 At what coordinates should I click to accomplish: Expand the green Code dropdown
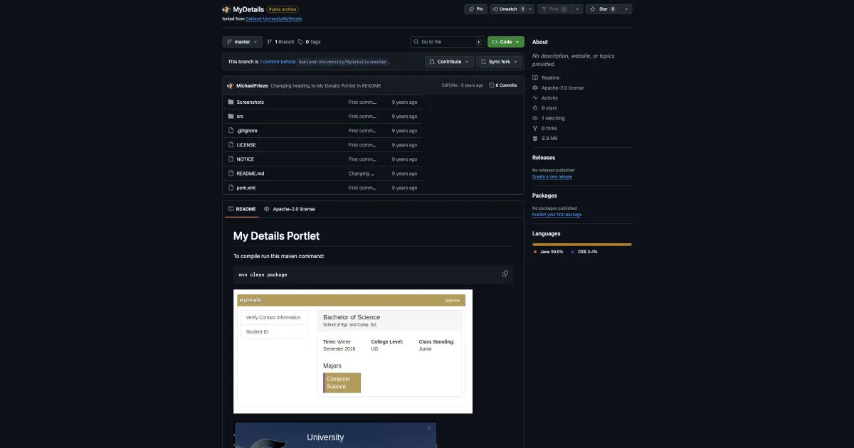(505, 42)
